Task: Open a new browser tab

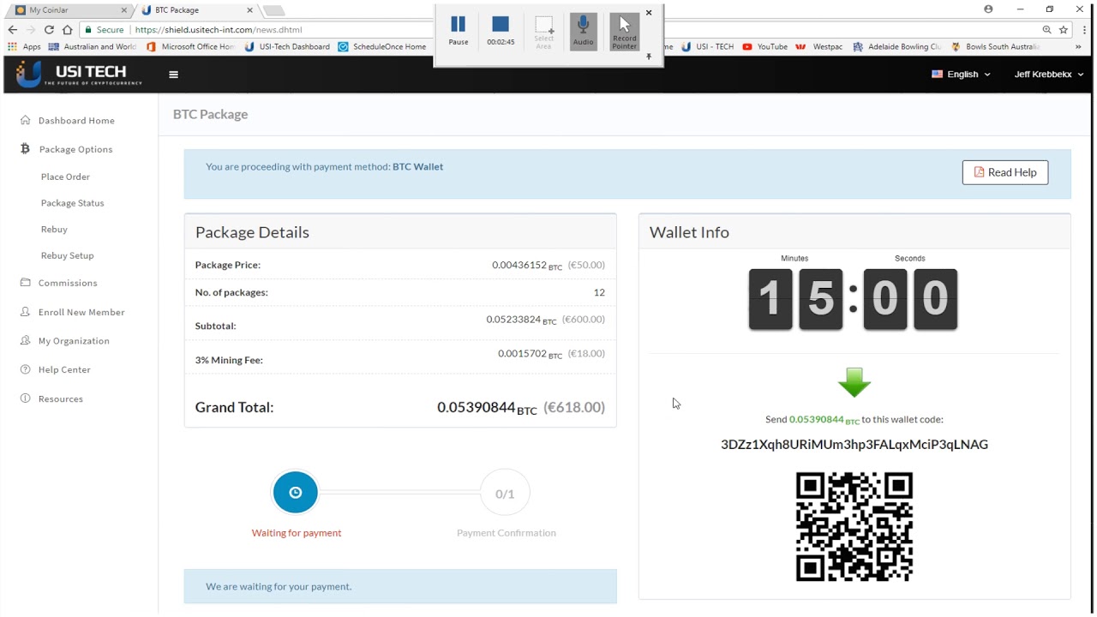Action: [273, 10]
